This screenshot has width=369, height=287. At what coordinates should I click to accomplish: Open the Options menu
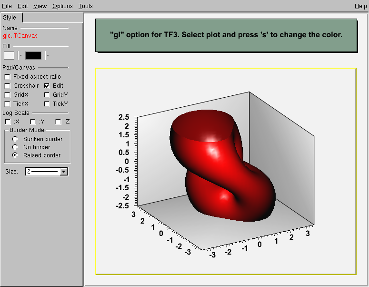(x=62, y=6)
